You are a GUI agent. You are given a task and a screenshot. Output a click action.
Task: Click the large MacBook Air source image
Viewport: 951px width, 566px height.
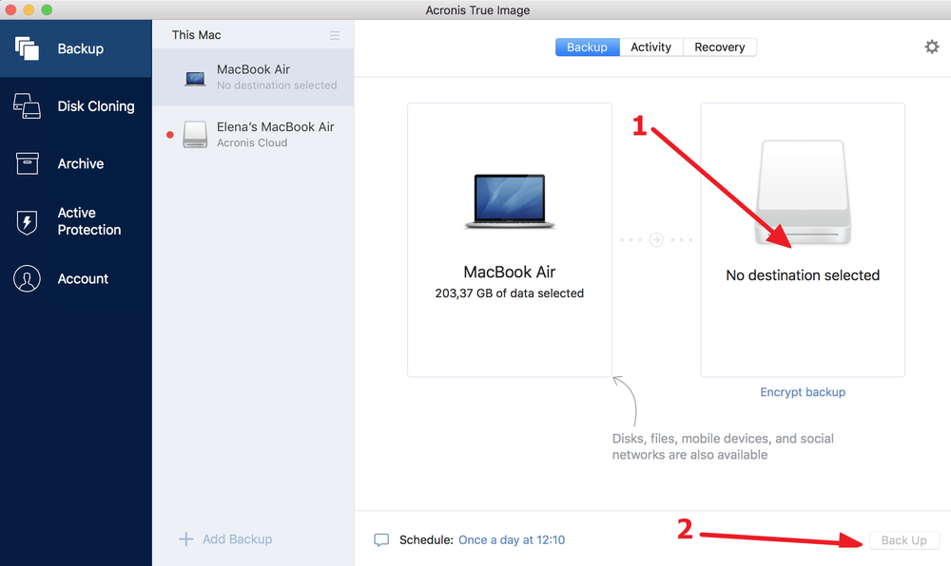pyautogui.click(x=510, y=201)
